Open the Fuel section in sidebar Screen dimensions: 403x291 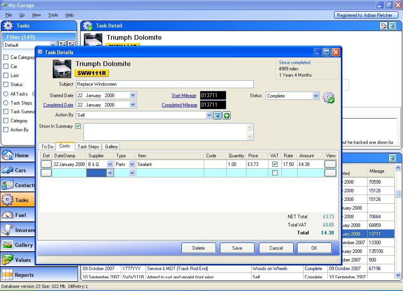pyautogui.click(x=18, y=215)
